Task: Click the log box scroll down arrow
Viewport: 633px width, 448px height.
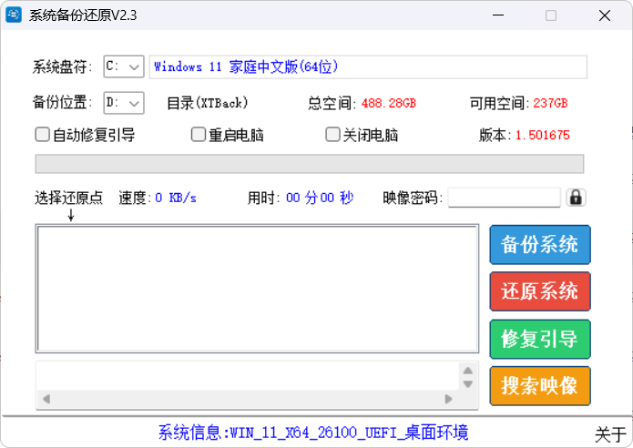Action: coord(468,384)
